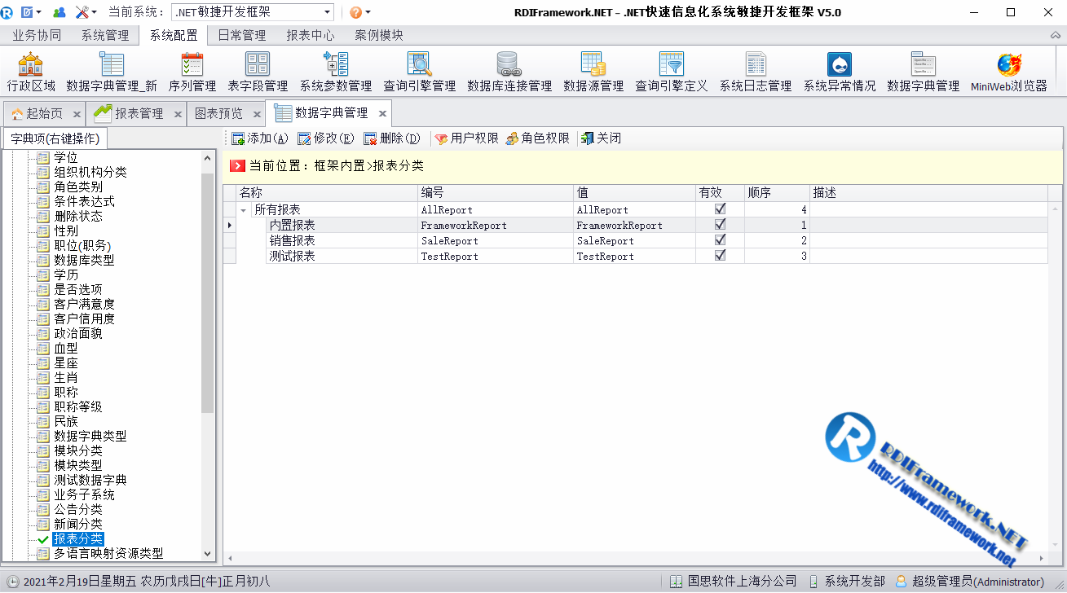The height and width of the screenshot is (593, 1067).
Task: Open 用户权限 user permissions
Action: tap(467, 138)
